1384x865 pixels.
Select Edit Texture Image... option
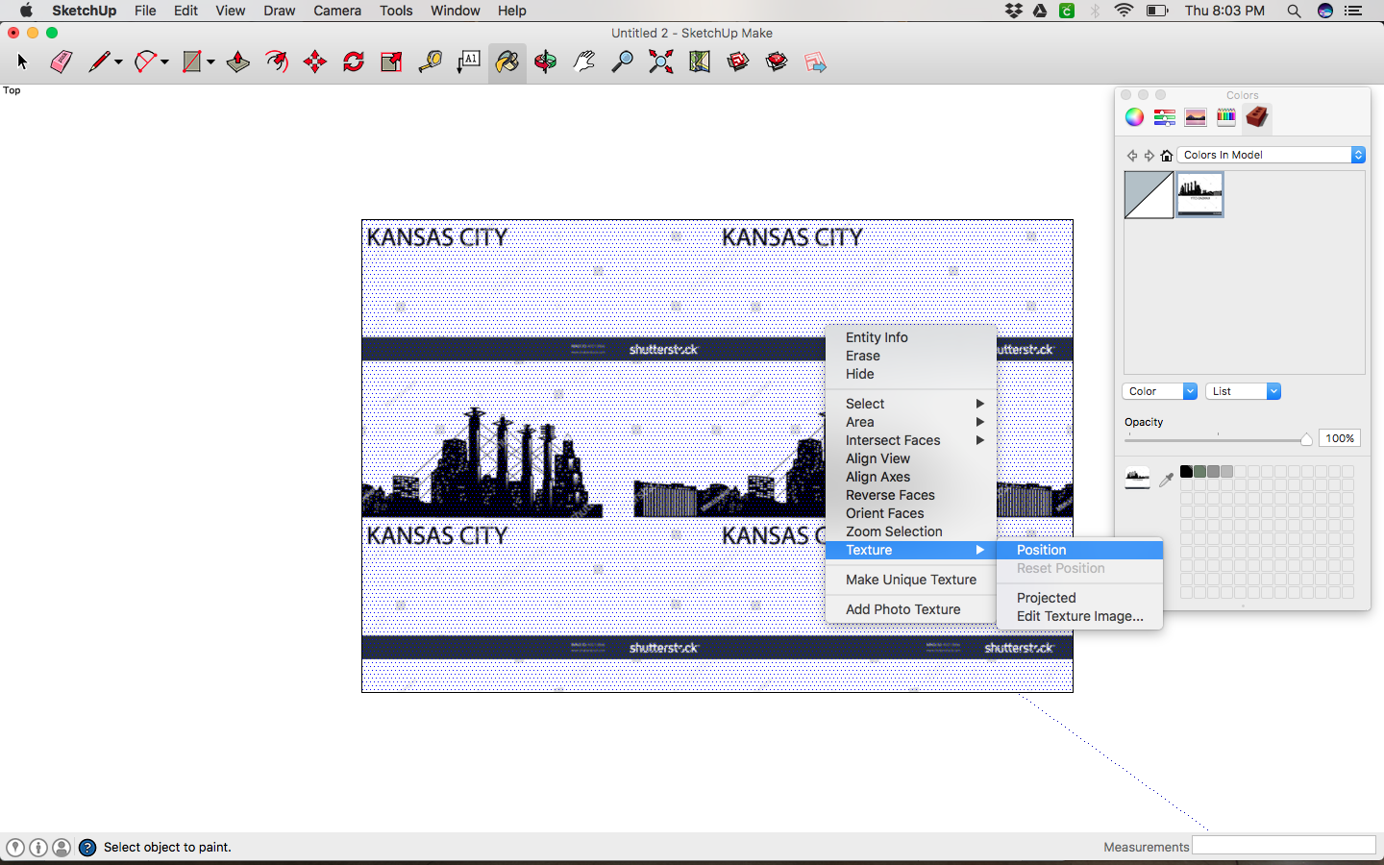click(x=1080, y=616)
